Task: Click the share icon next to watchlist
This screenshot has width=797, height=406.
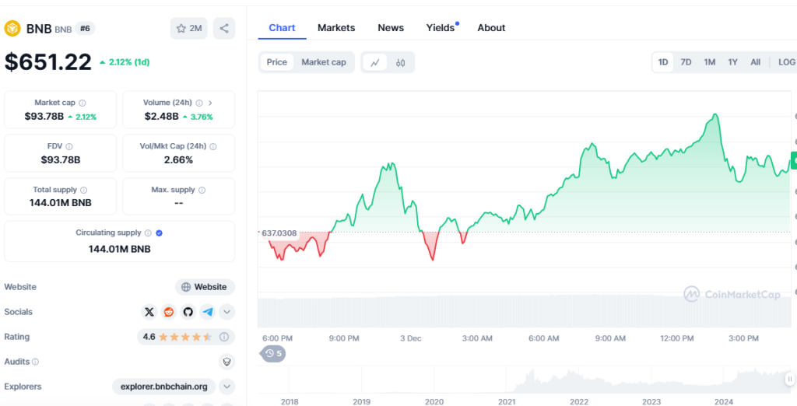Action: click(224, 29)
